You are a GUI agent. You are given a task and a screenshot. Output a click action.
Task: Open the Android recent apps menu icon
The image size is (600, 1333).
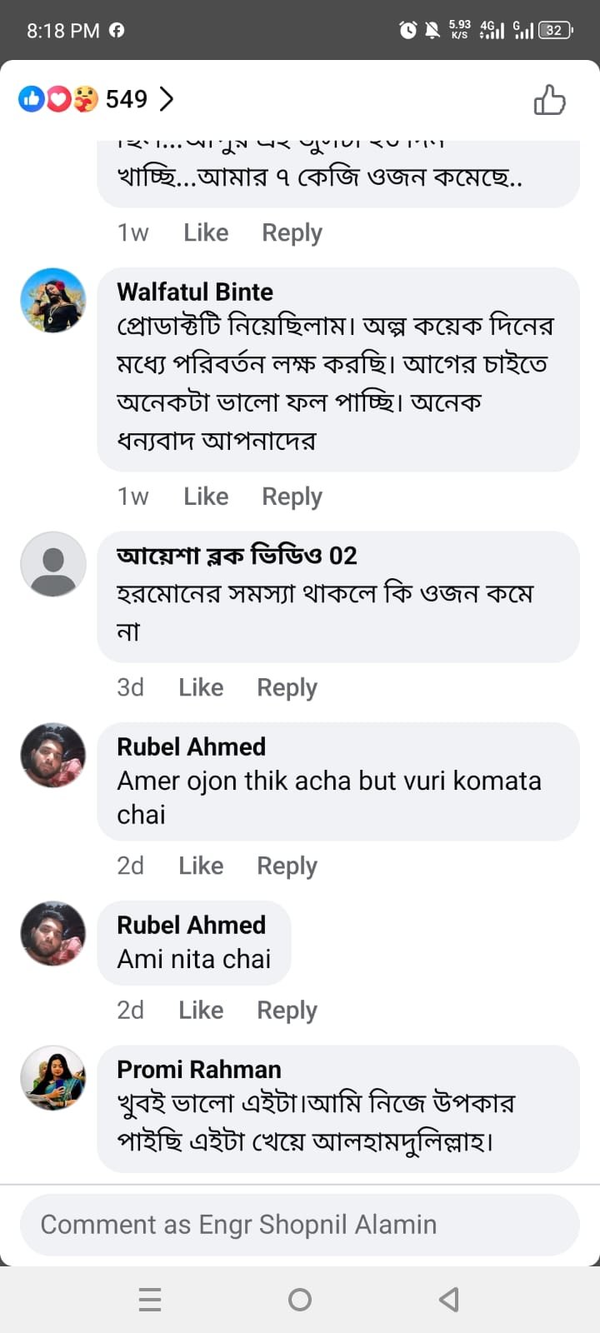click(150, 1299)
